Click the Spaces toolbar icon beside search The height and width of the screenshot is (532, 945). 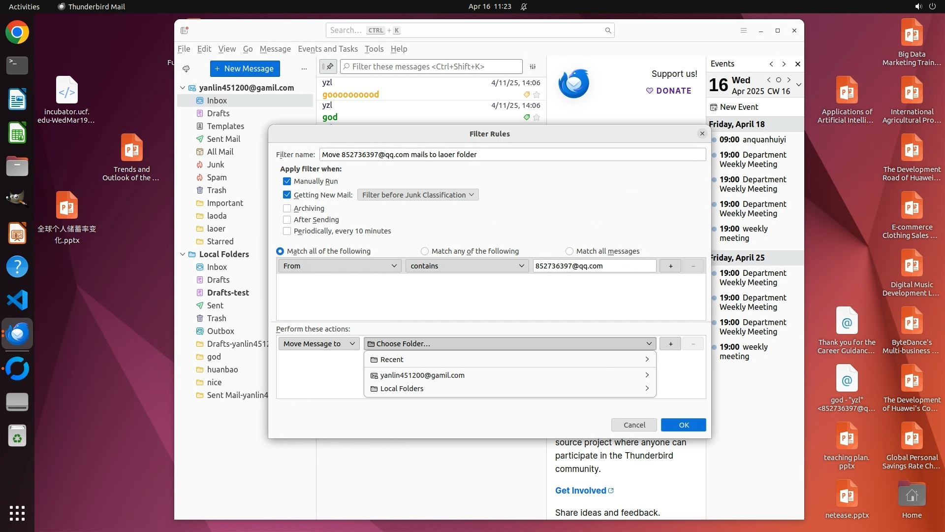(x=185, y=31)
